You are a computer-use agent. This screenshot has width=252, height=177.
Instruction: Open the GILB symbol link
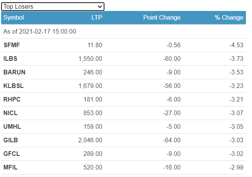pyautogui.click(x=11, y=140)
